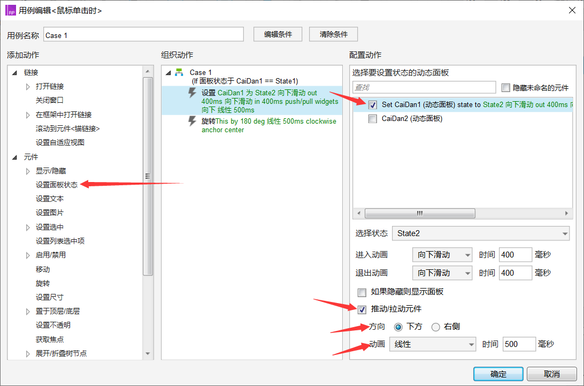Image resolution: width=584 pixels, height=386 pixels.
Task: Collapse the 元件 tree group
Action: point(14,157)
